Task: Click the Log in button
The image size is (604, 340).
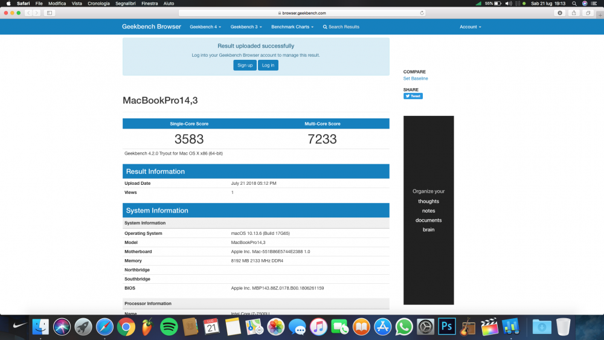Action: coord(268,65)
